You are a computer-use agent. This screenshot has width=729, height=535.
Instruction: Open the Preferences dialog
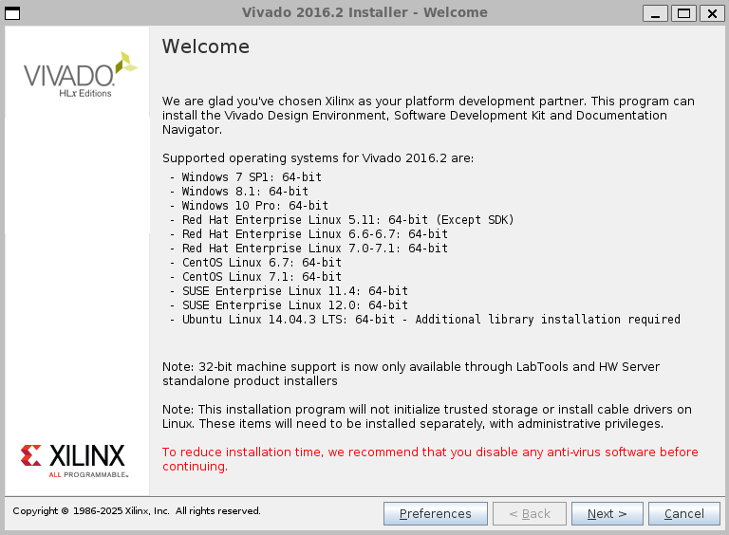[435, 513]
